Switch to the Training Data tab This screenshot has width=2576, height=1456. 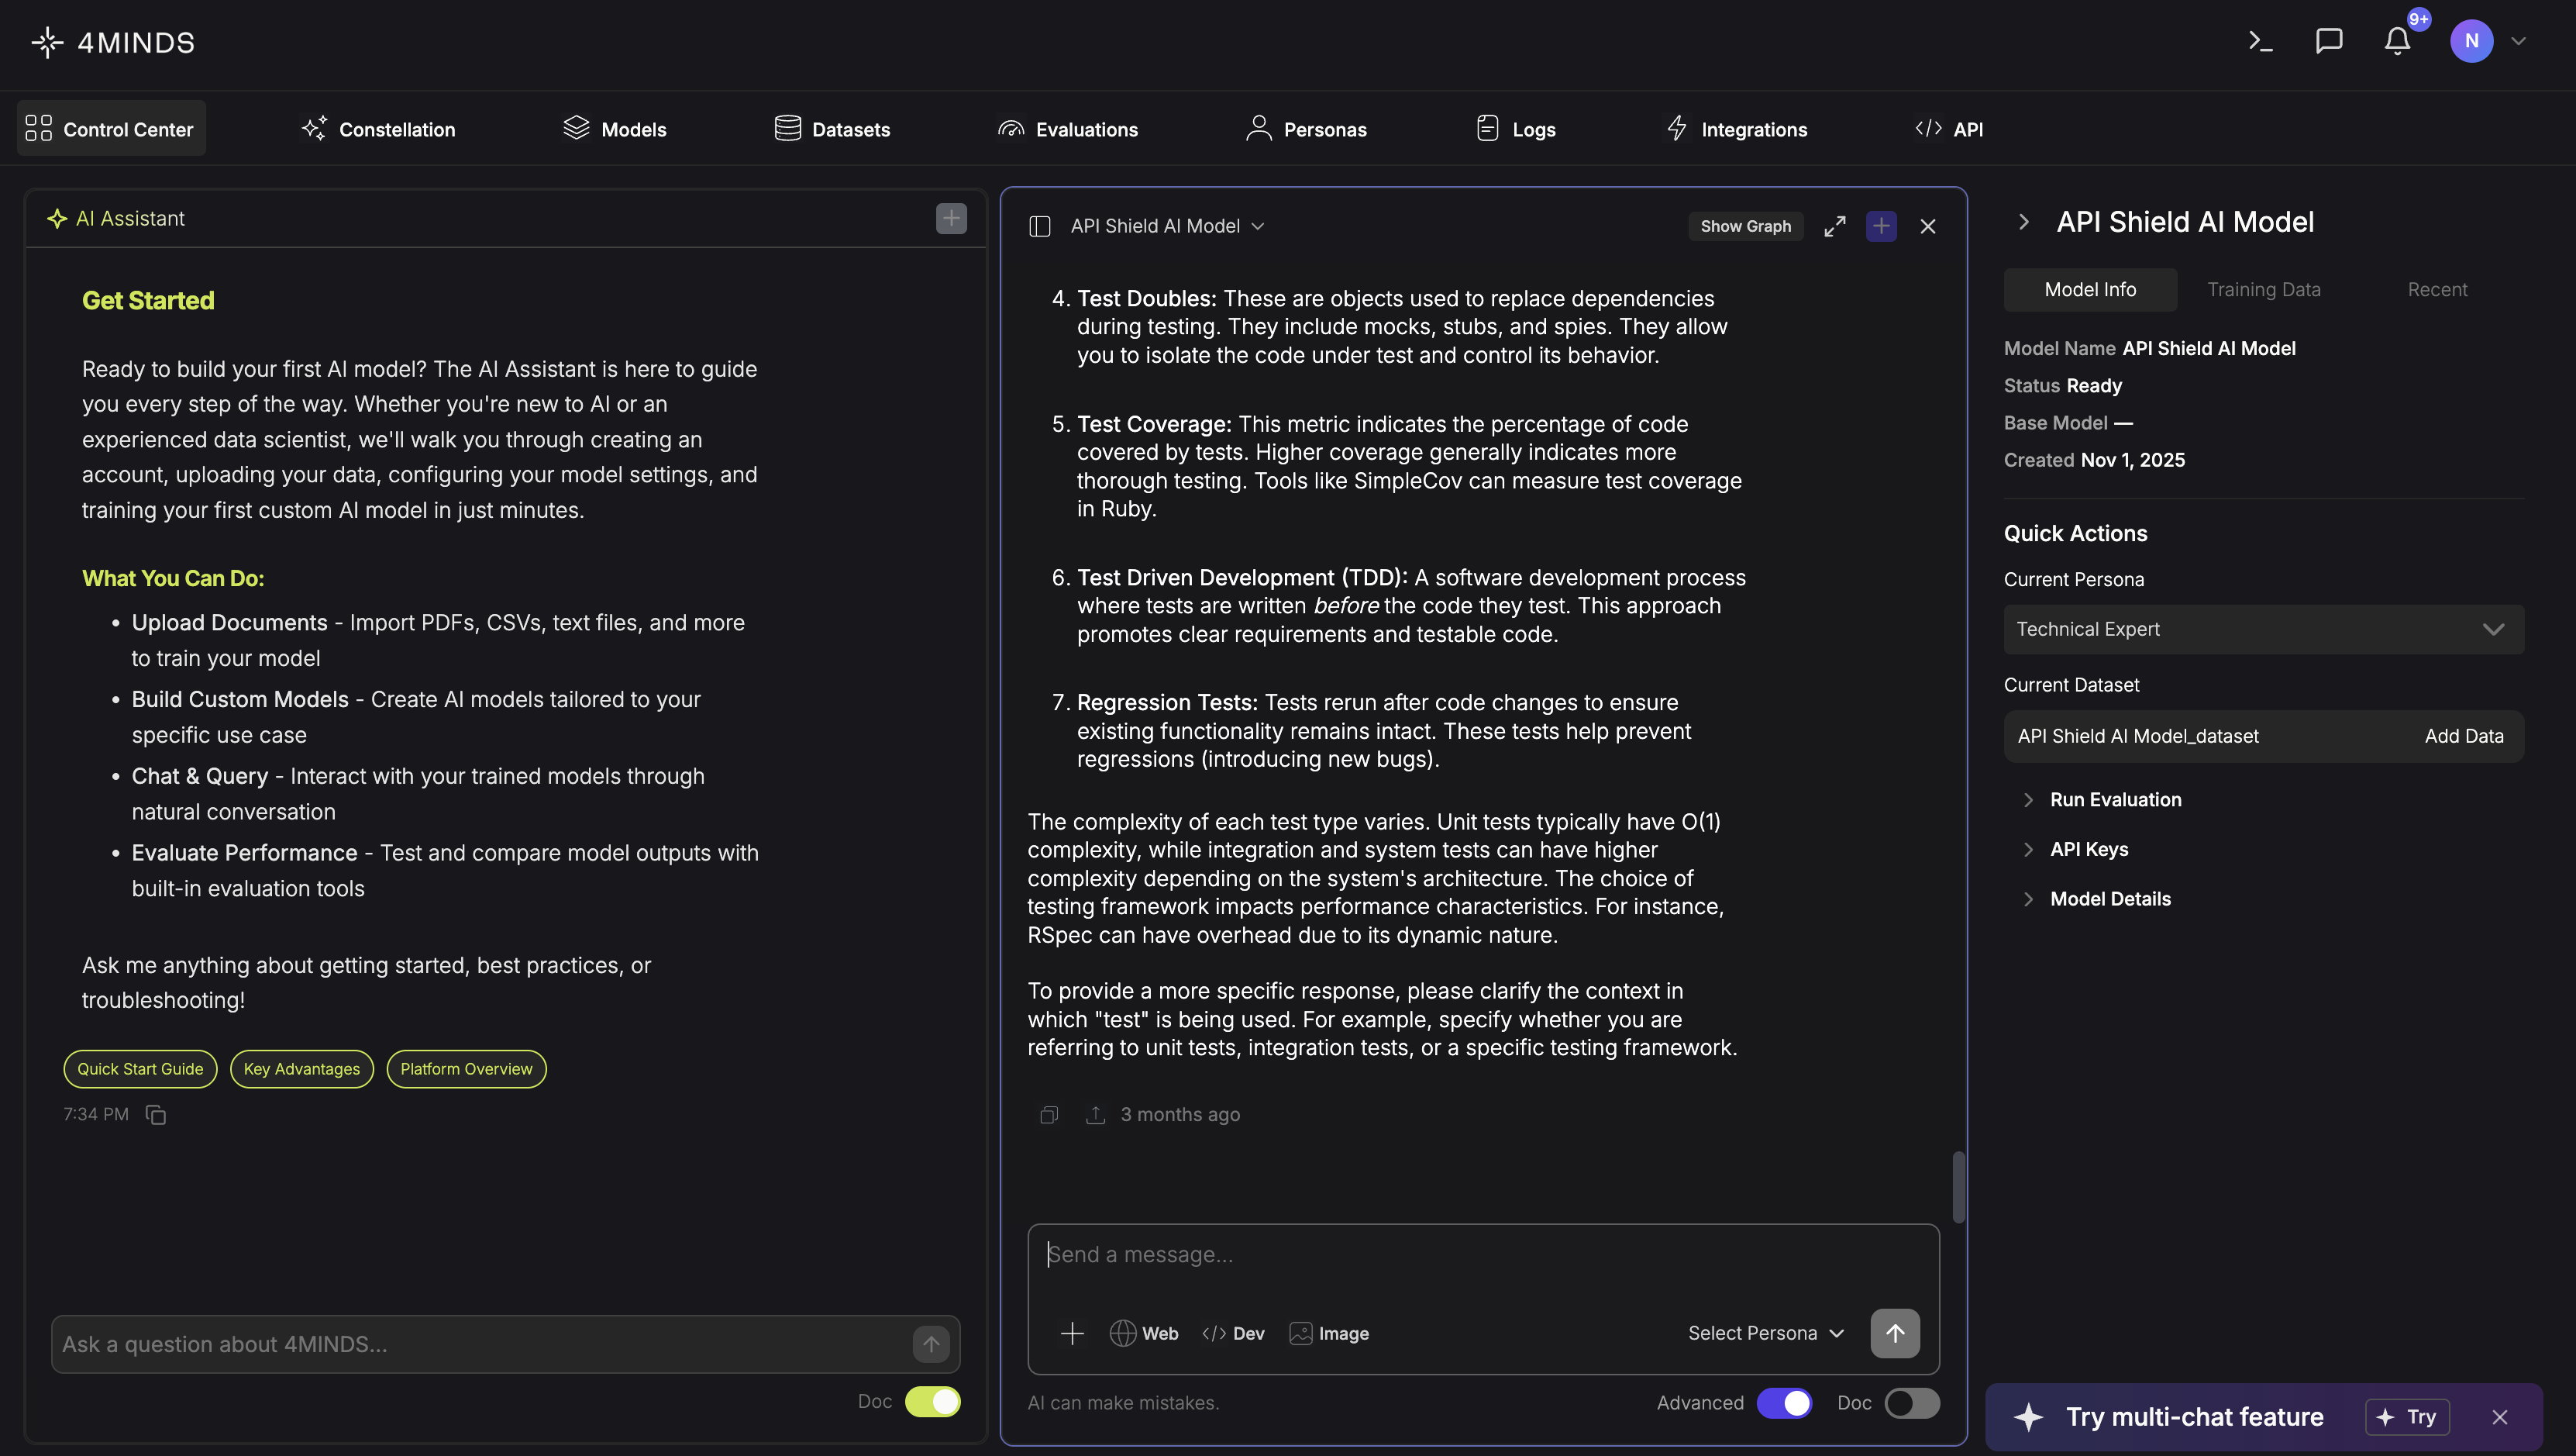point(2263,289)
